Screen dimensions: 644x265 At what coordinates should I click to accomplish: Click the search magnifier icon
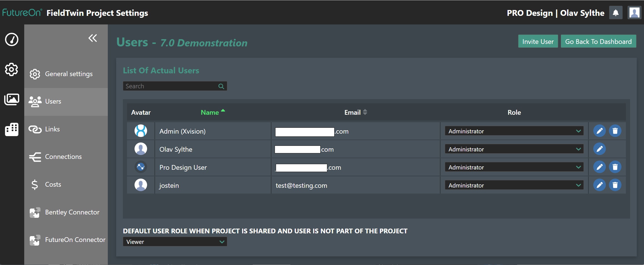coord(221,86)
